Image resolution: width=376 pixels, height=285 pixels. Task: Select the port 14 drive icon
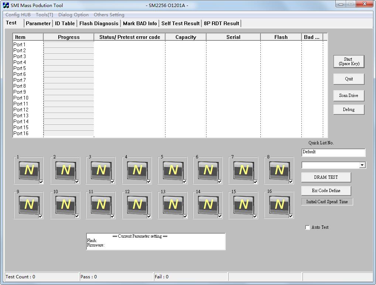tap(208, 205)
